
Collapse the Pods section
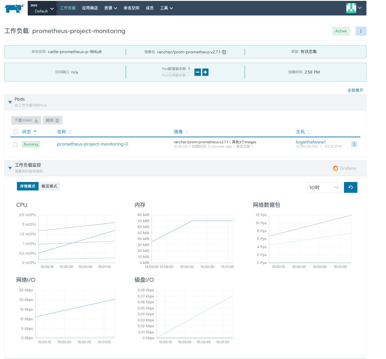click(x=10, y=102)
